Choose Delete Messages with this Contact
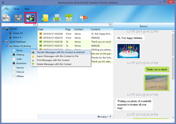176x124 pixels. click(61, 64)
